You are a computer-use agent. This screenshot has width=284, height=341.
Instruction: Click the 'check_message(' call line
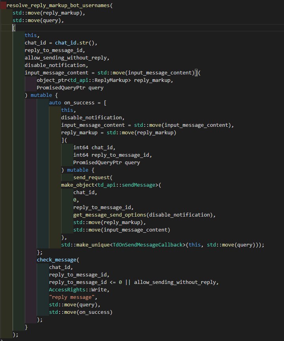(58, 260)
